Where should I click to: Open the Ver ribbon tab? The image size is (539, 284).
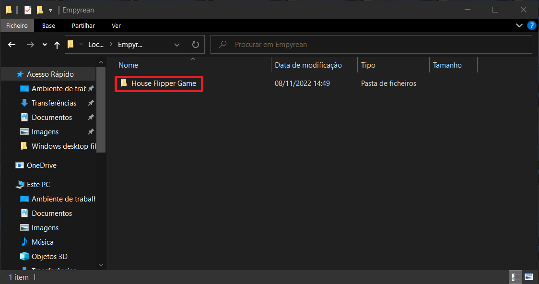(116, 26)
